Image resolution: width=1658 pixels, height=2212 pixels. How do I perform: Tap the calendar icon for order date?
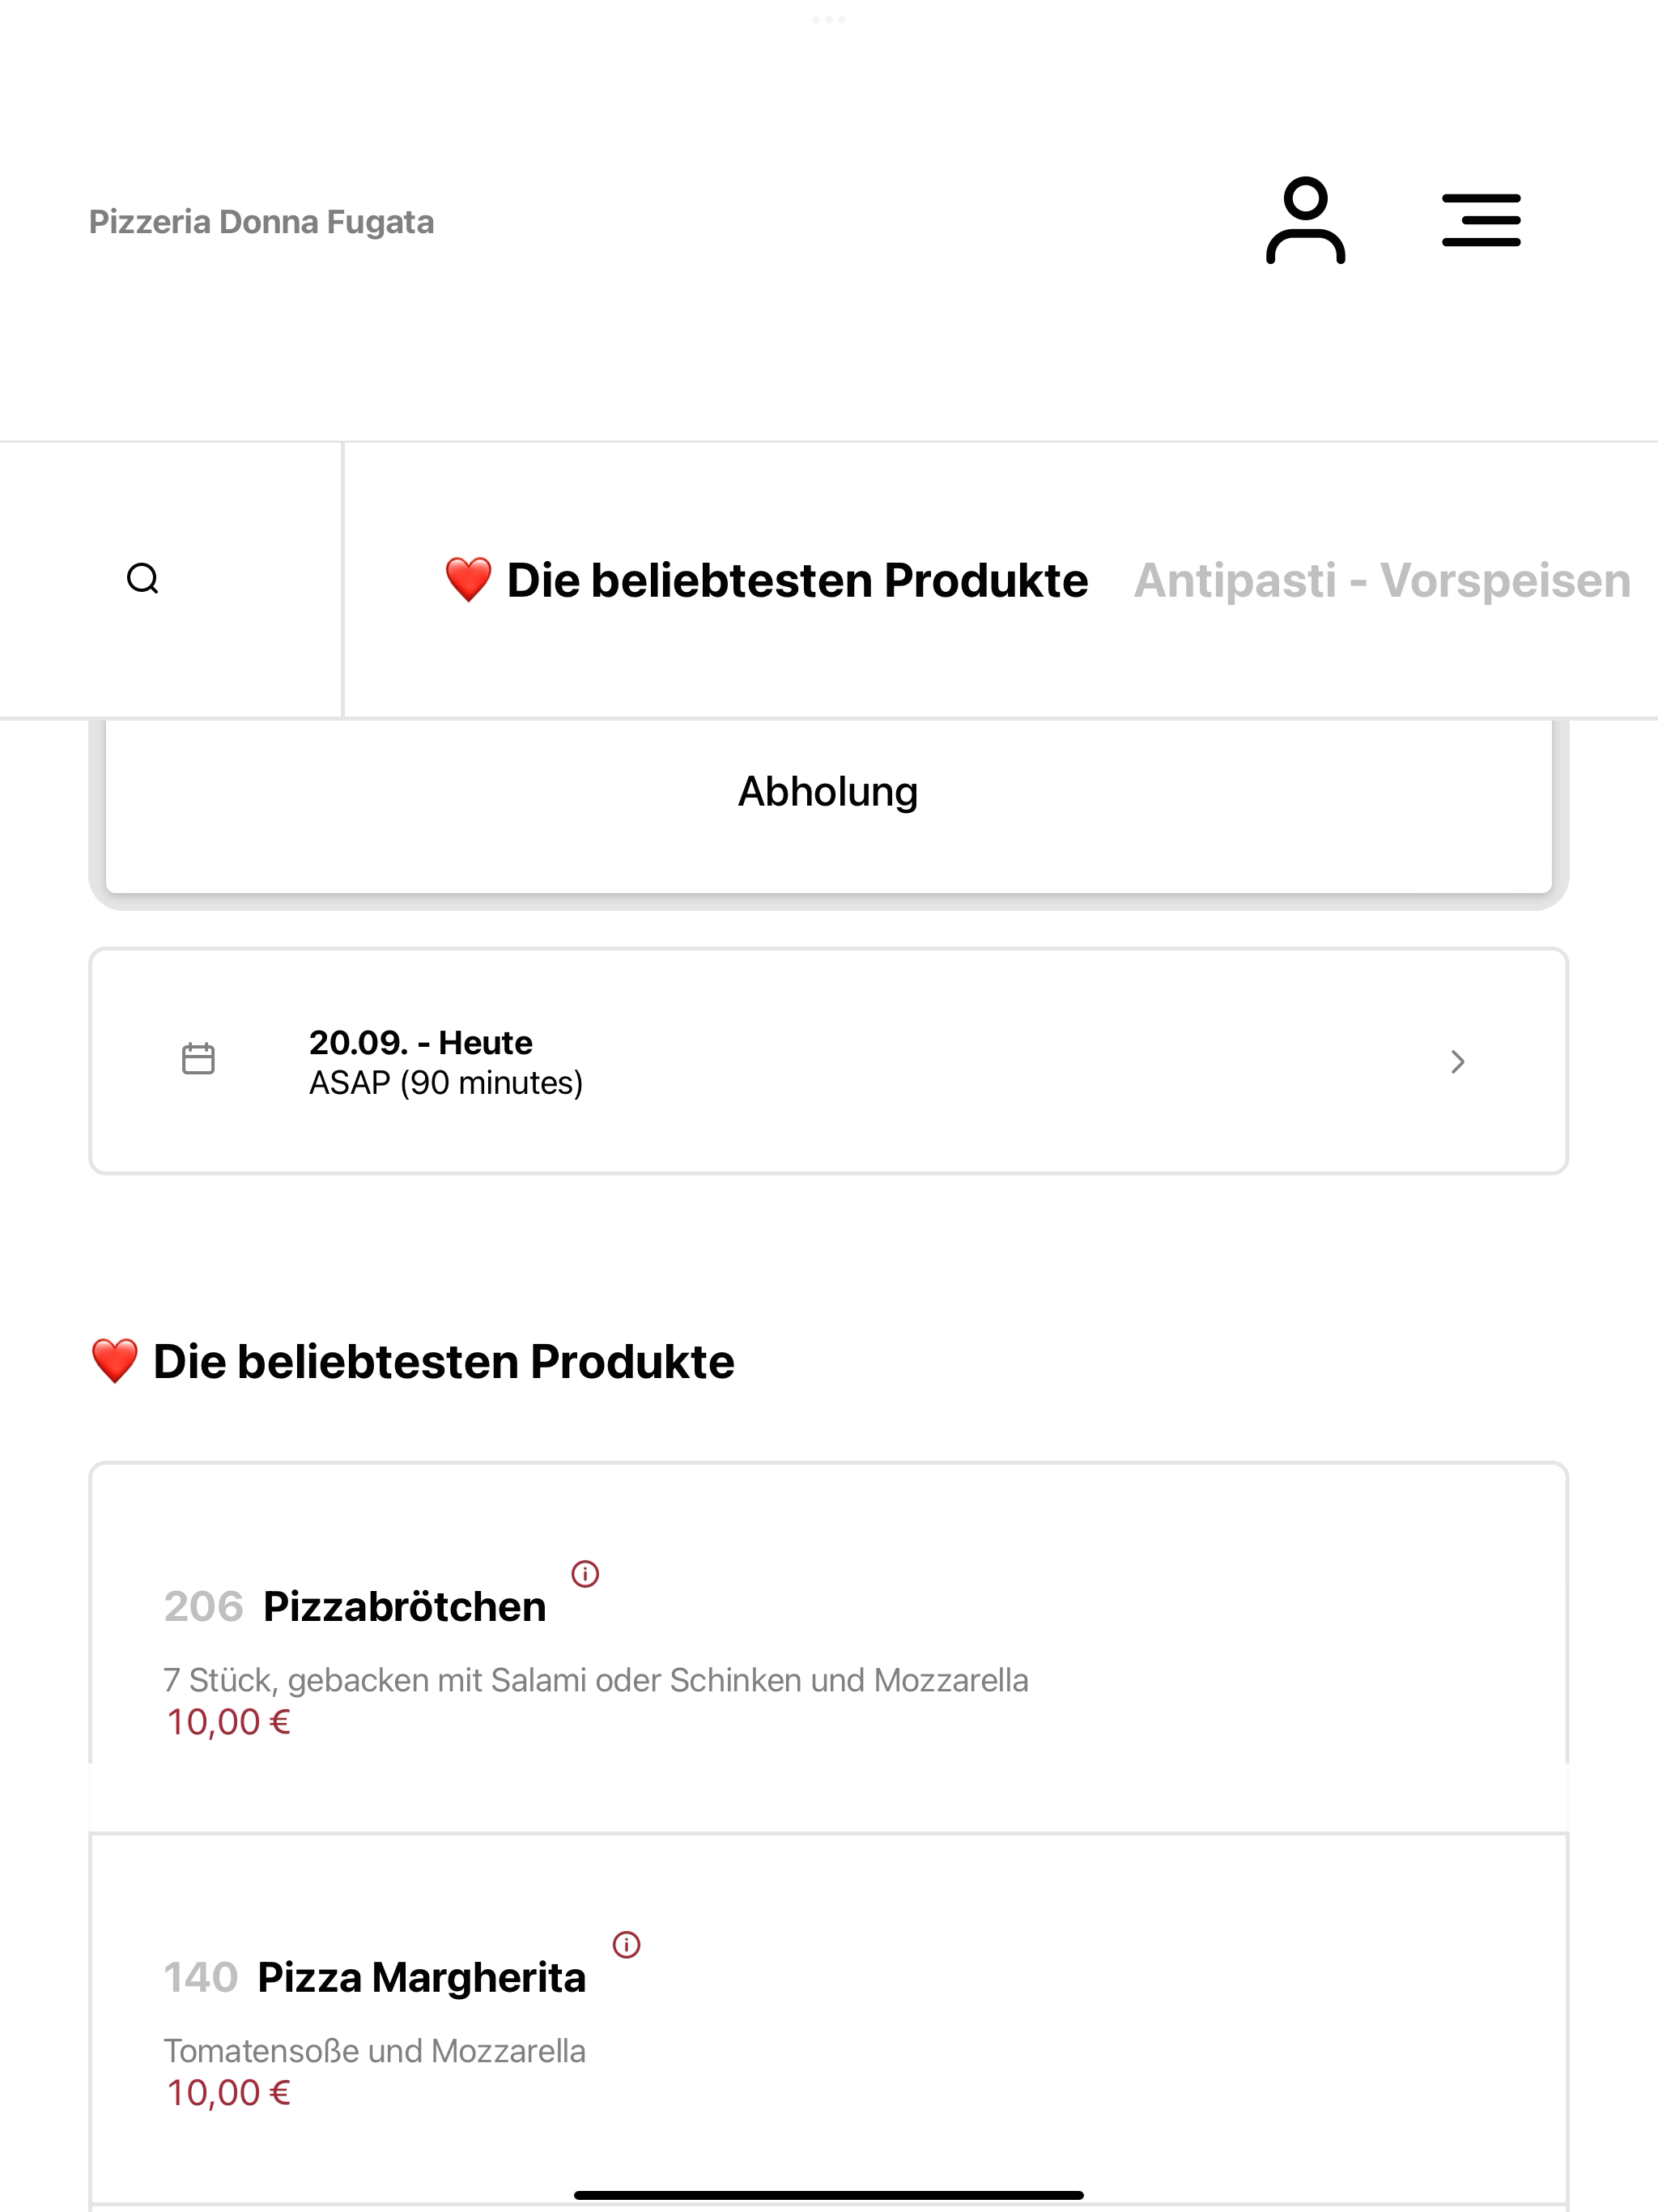tap(198, 1059)
